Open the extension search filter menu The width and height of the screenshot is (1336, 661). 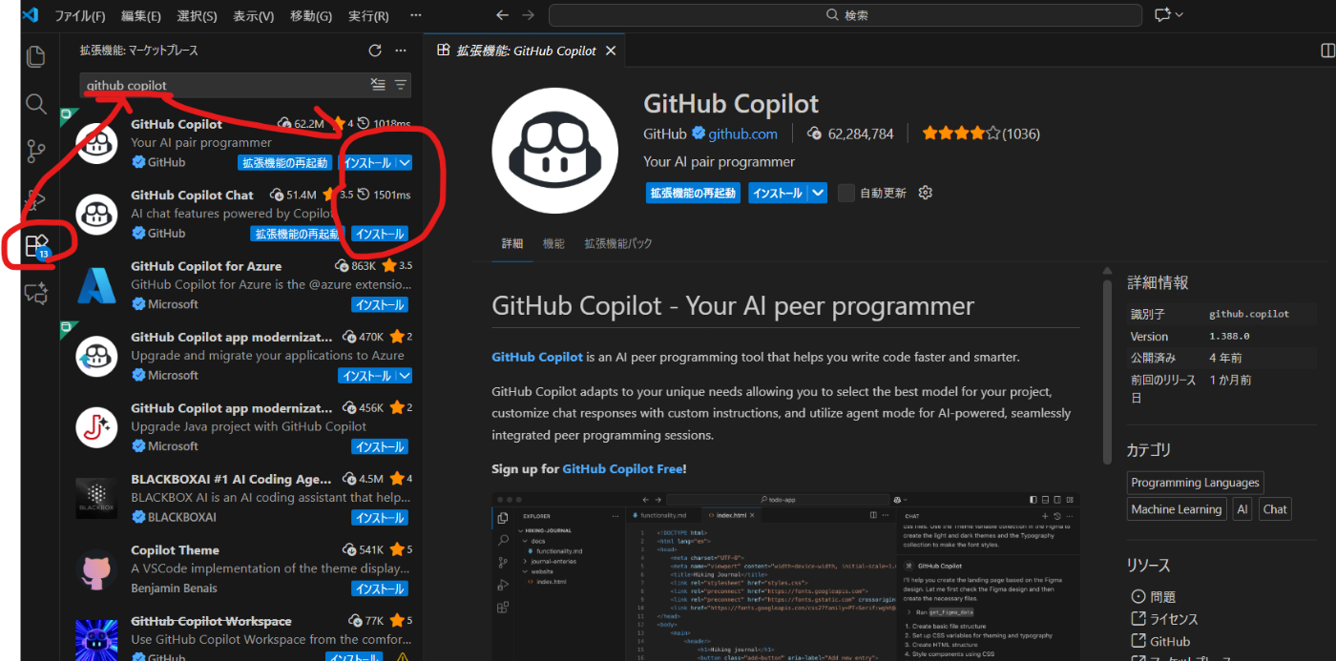401,85
